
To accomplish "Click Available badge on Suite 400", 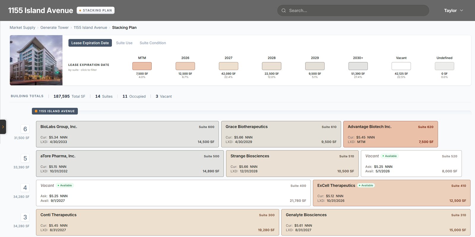I will 65,185.
